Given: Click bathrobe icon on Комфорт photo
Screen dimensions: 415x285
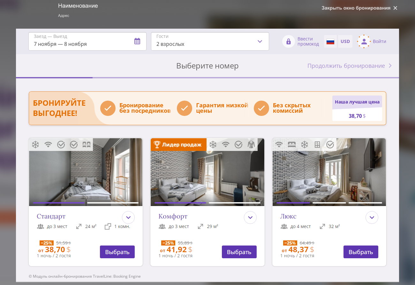Looking at the screenshot, I should [x=252, y=145].
